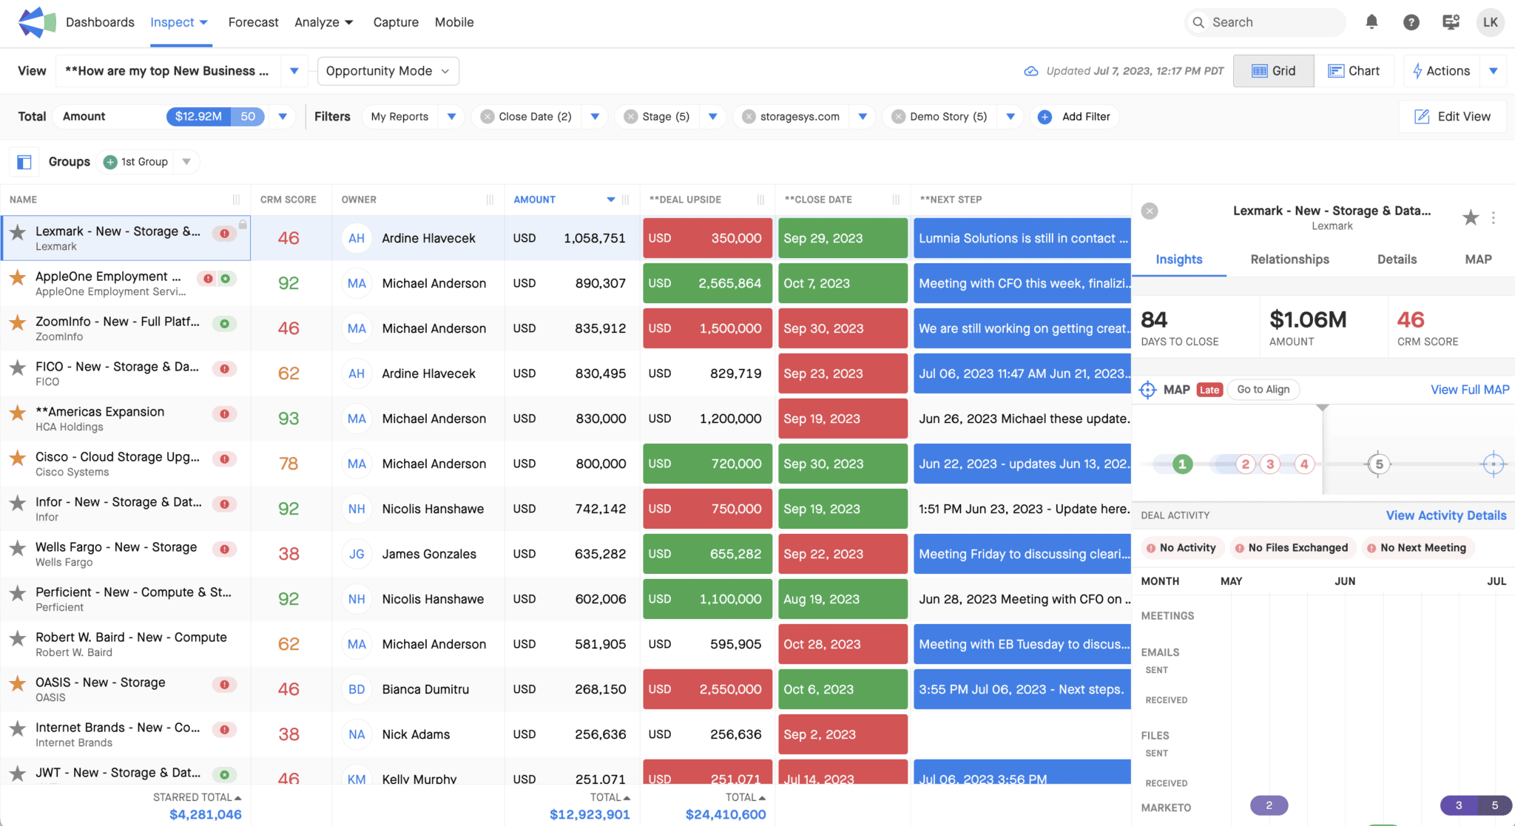
Task: Star the Wells Fargo opportunity row
Action: (18, 548)
